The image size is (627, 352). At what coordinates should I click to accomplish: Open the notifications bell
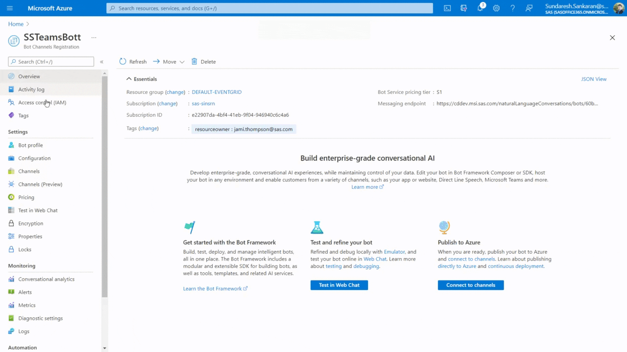click(x=481, y=8)
